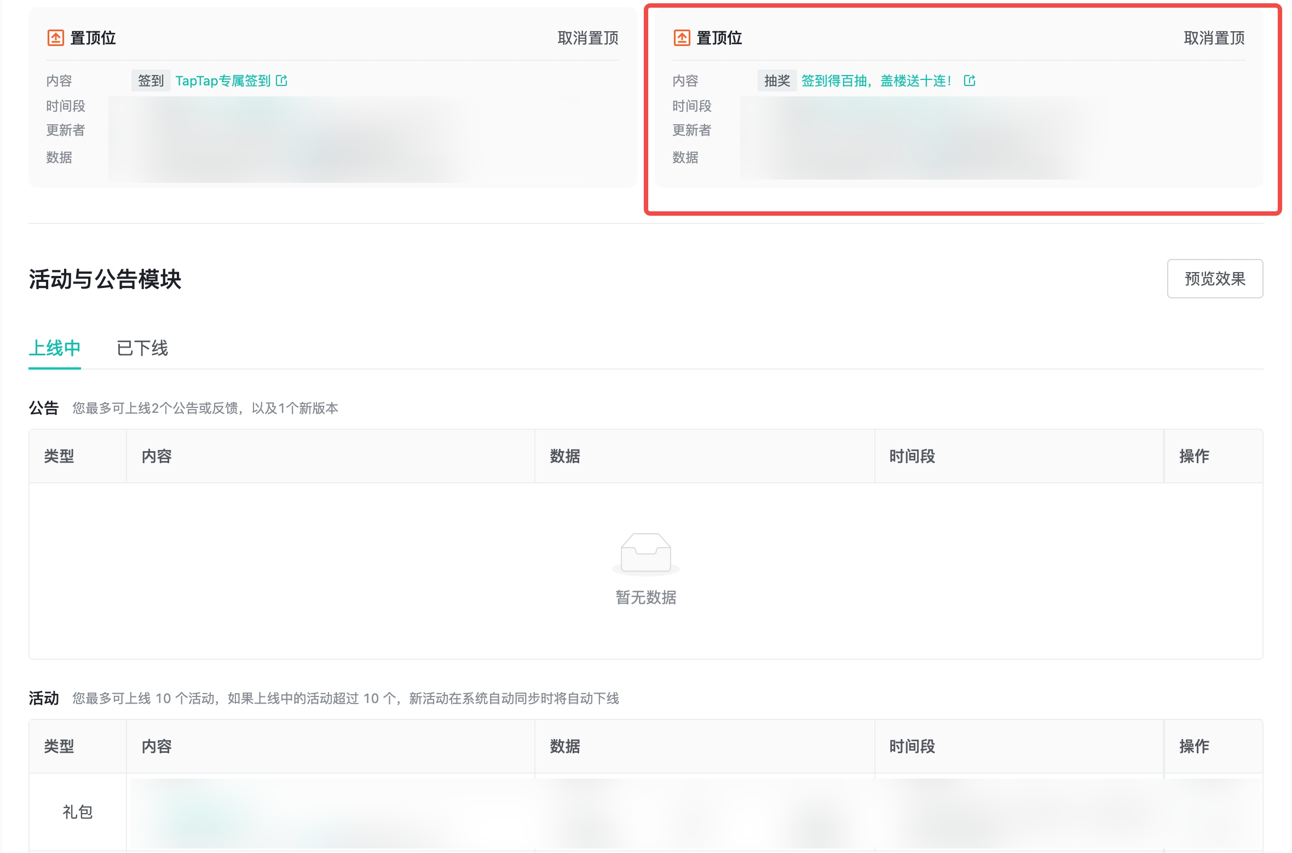
Task: Click the empty inbox icon in 公告 table
Action: coord(645,553)
